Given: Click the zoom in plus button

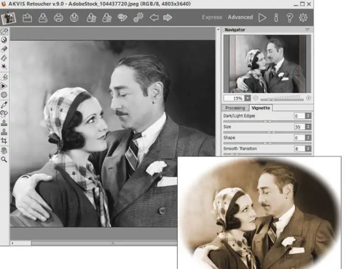Looking at the screenshot, I should point(308,98).
